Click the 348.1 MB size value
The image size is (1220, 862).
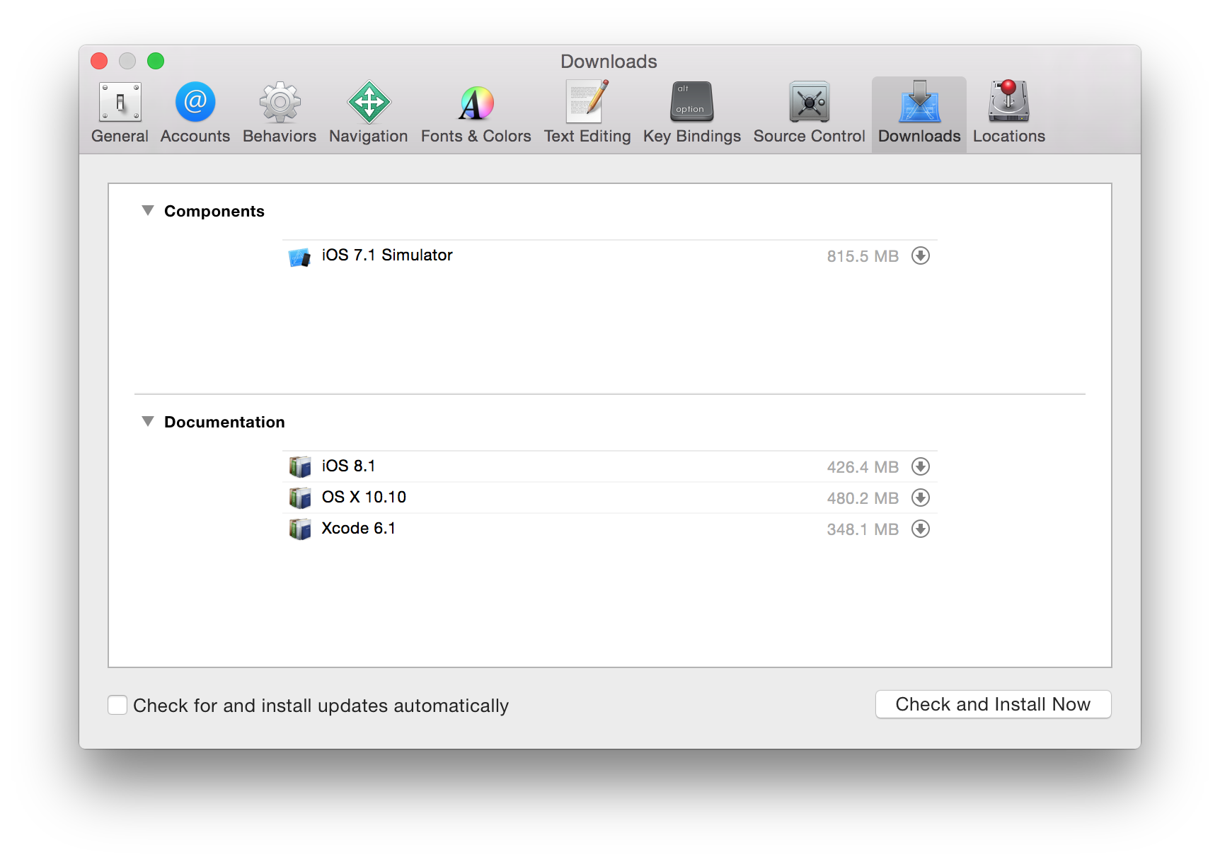(863, 529)
